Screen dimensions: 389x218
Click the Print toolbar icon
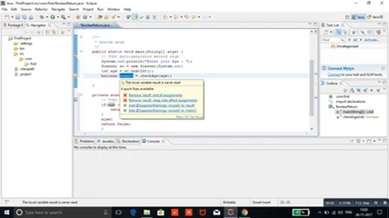pyautogui.click(x=31, y=17)
